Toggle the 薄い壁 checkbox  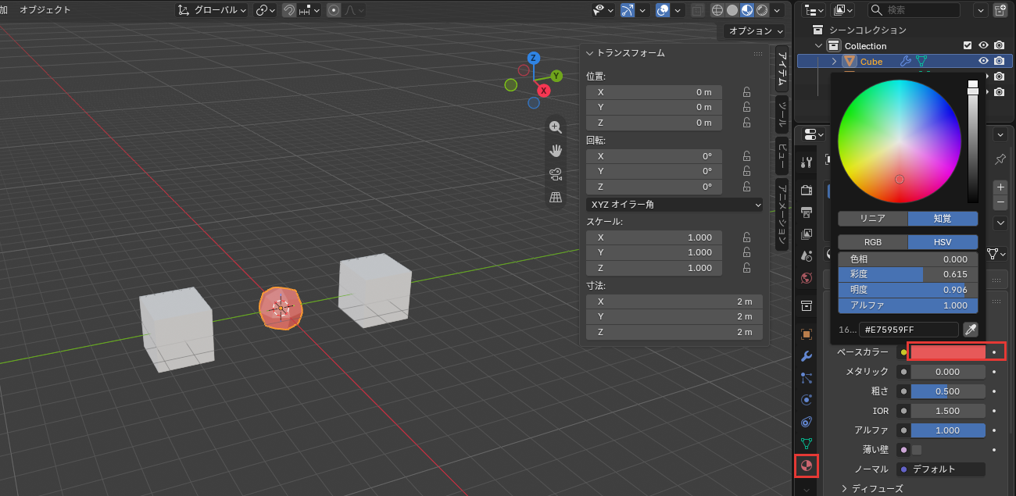[917, 450]
